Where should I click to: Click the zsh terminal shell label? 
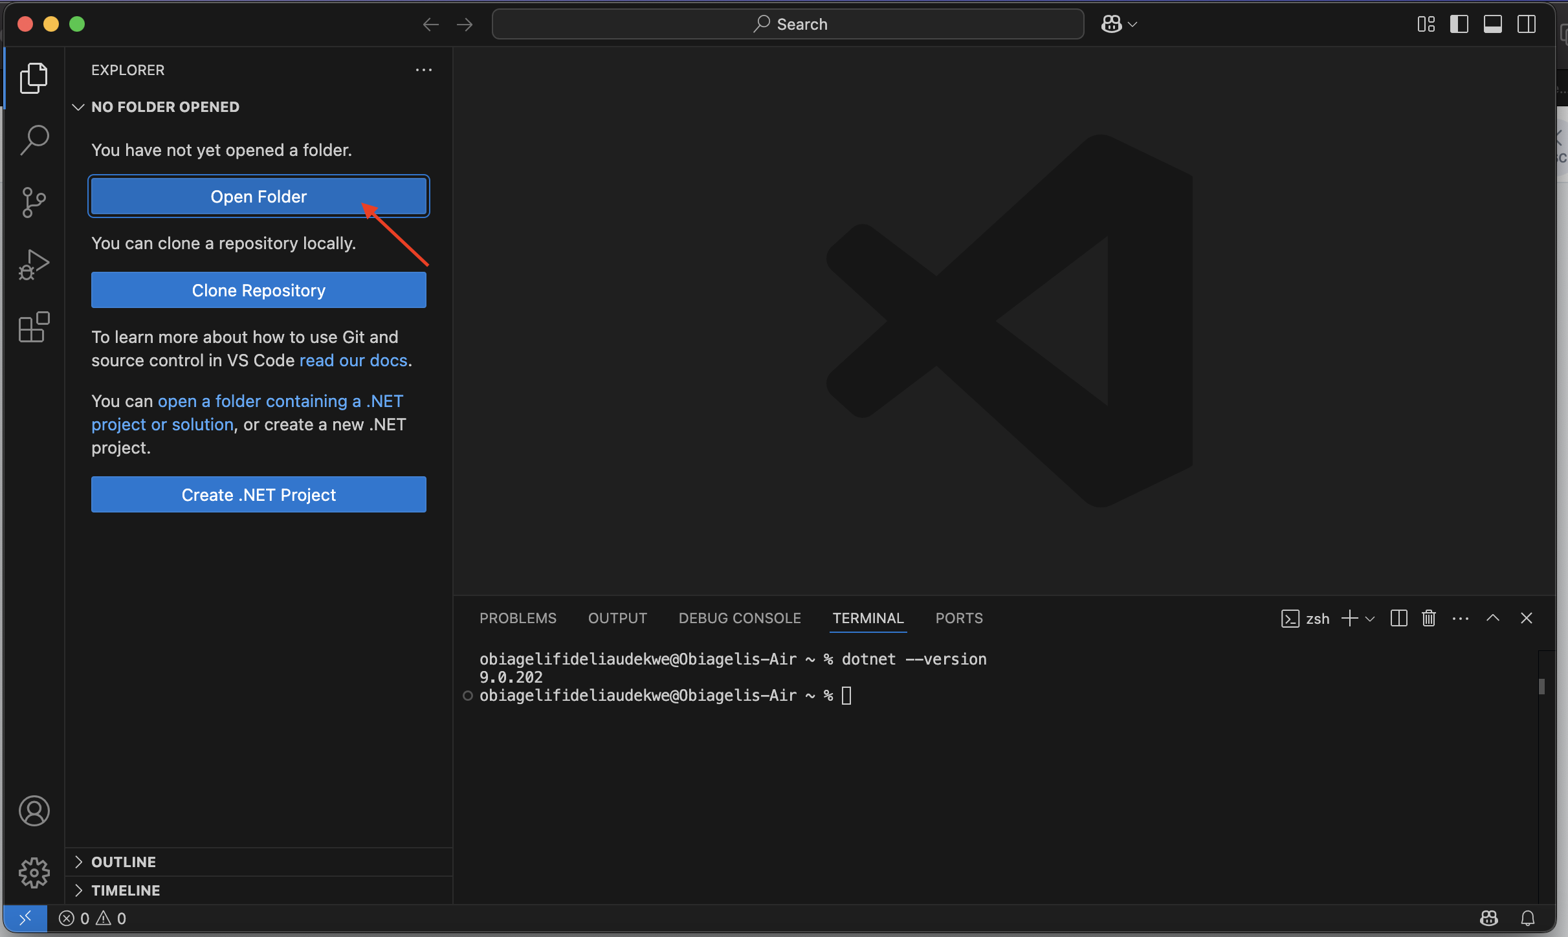(x=1305, y=619)
